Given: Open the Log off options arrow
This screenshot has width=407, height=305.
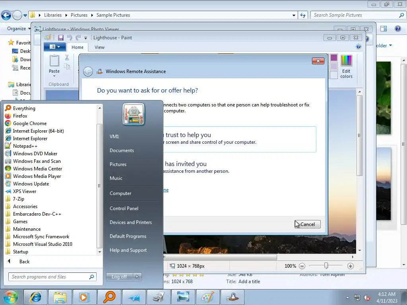Looking at the screenshot, I should [137, 277].
